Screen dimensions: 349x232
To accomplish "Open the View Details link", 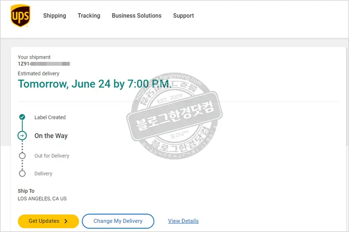I will coord(183,221).
